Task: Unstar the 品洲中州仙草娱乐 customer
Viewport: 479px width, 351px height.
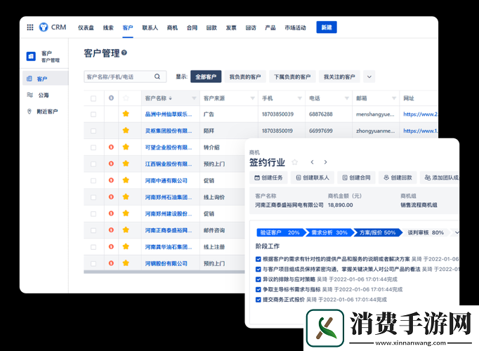Action: coord(126,114)
